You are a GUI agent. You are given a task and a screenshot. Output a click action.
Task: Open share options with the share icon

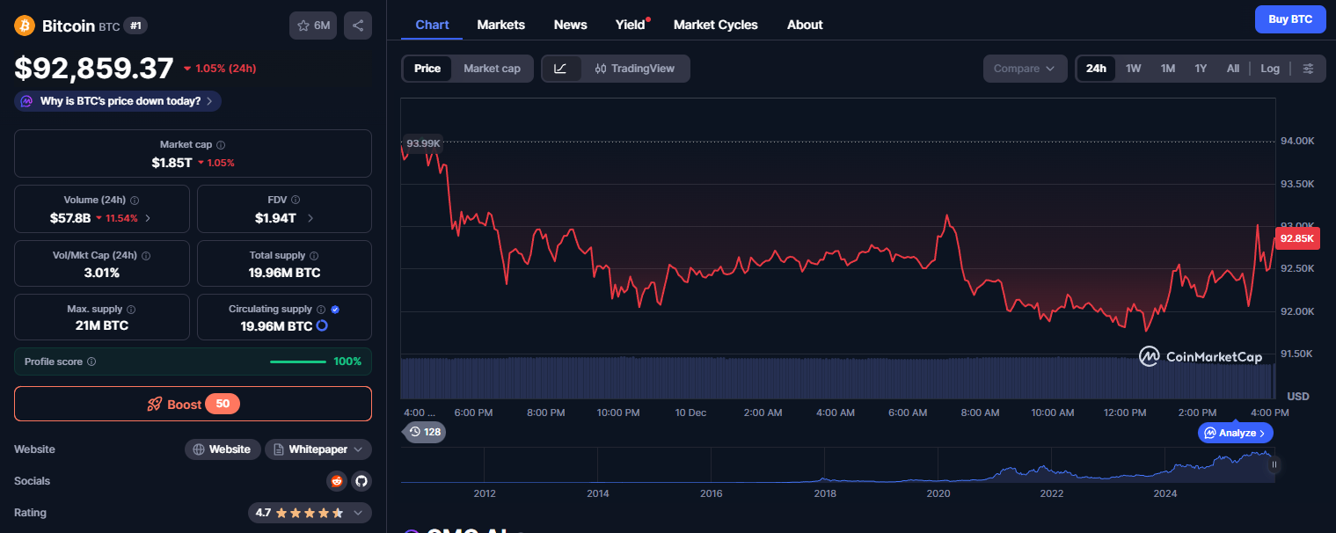[357, 26]
